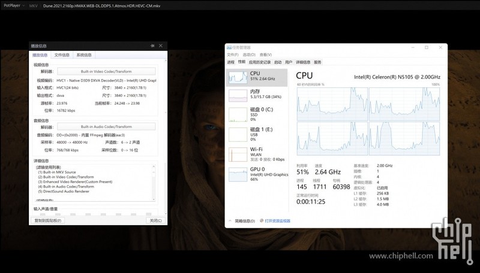Click the Built-in Video Codec/Transform button
480x273 pixels.
pos(106,71)
